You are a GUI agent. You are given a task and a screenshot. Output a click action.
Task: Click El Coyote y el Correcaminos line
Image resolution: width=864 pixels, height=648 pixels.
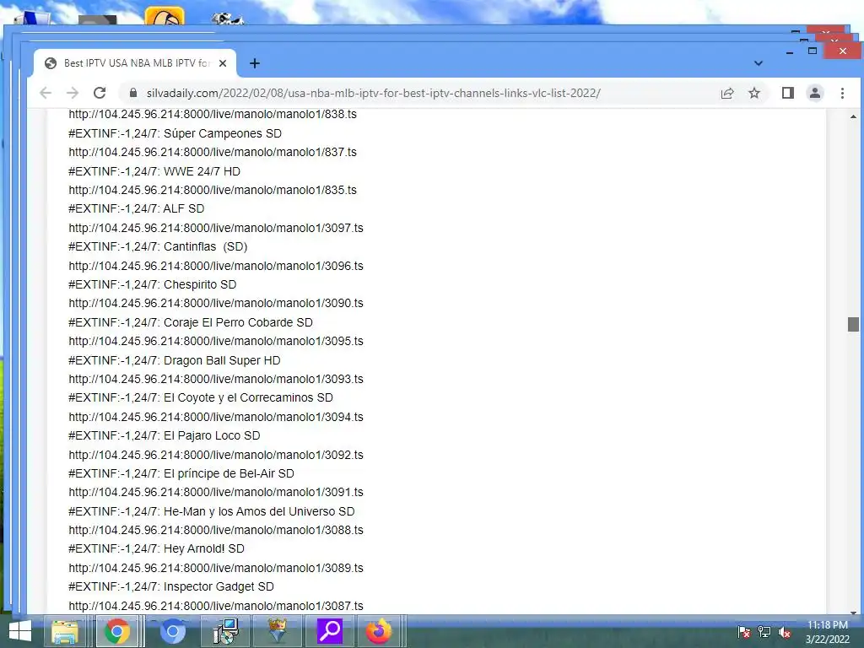(201, 398)
